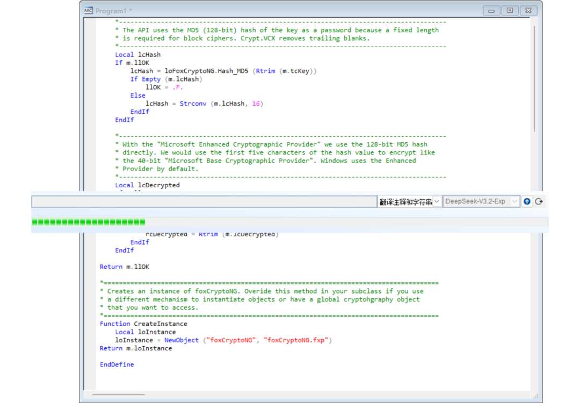Click the "Return m.loInstance" line

coord(136,348)
